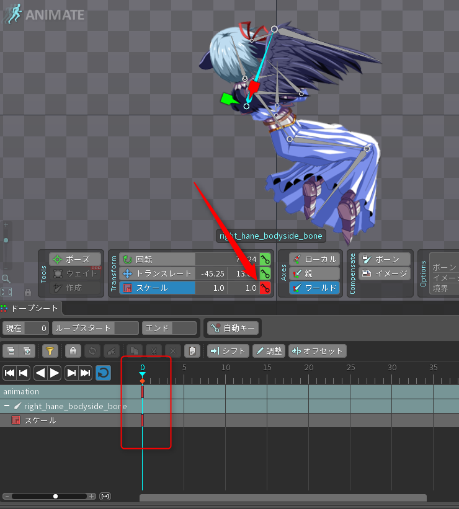Click the シフト (Shift) button
Screen dimensions: 459x509
(x=228, y=351)
